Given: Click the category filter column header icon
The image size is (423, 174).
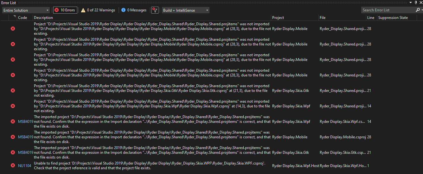Looking at the screenshot, I should pyautogui.click(x=14, y=17).
